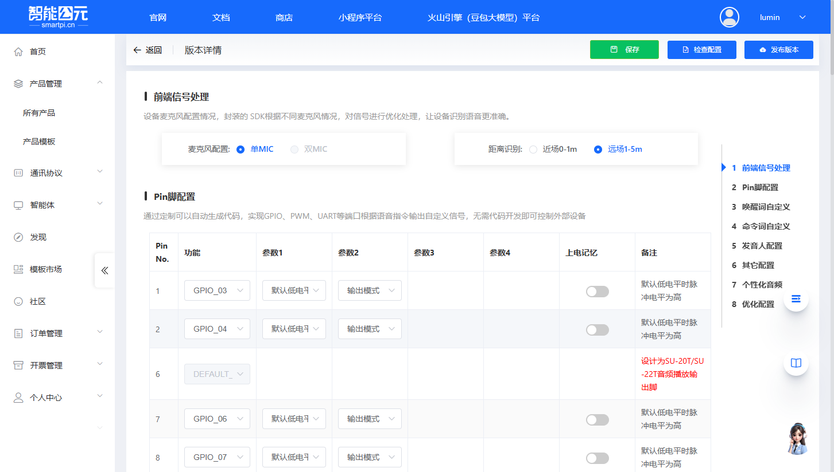The height and width of the screenshot is (472, 834).
Task: Switch to the 文档 nav item
Action: tap(221, 17)
